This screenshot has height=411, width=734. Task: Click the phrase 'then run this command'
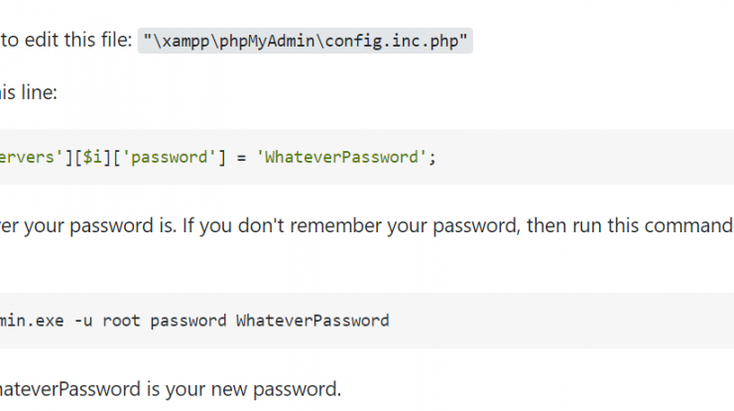(x=630, y=225)
